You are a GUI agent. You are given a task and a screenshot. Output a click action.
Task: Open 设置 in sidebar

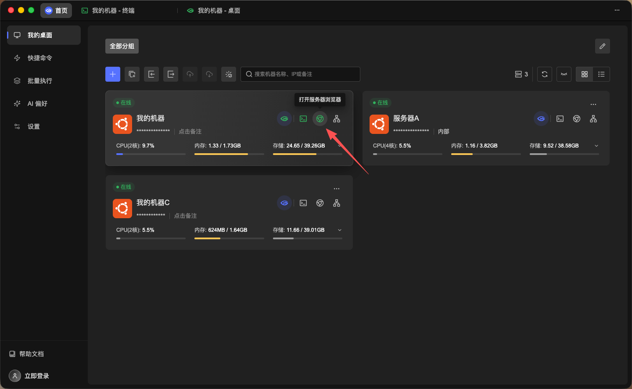[x=44, y=126]
